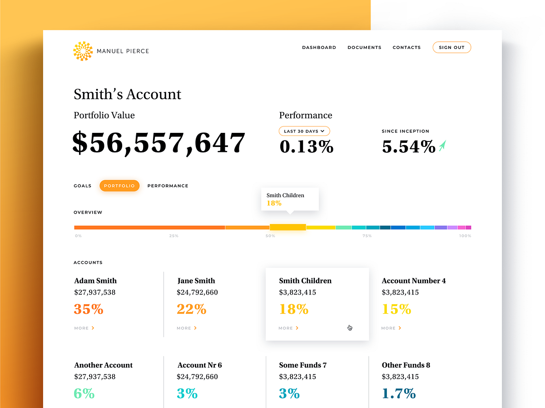Image resolution: width=545 pixels, height=408 pixels.
Task: Open the Contacts menu item
Action: click(x=406, y=48)
